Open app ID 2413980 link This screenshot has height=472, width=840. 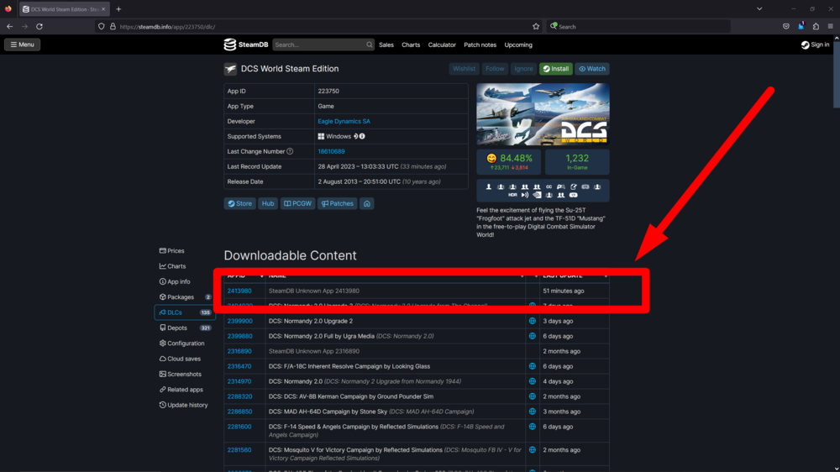point(239,291)
